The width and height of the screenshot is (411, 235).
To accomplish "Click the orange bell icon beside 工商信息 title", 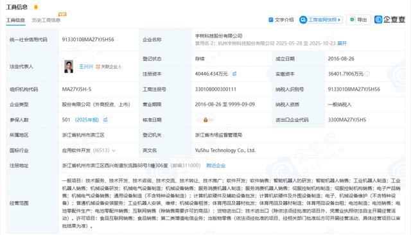I will coord(36,7).
